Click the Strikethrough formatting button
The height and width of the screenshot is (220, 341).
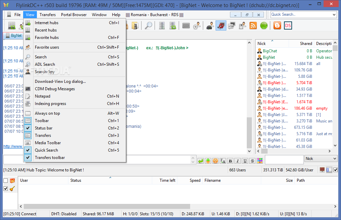pos(252,161)
